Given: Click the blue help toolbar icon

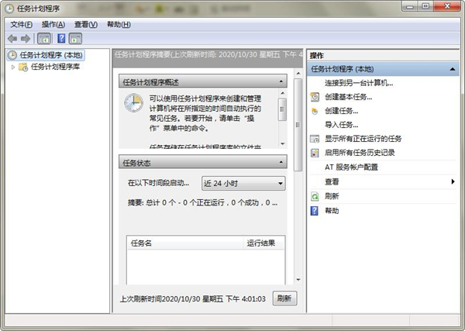Looking at the screenshot, I should click(x=60, y=39).
